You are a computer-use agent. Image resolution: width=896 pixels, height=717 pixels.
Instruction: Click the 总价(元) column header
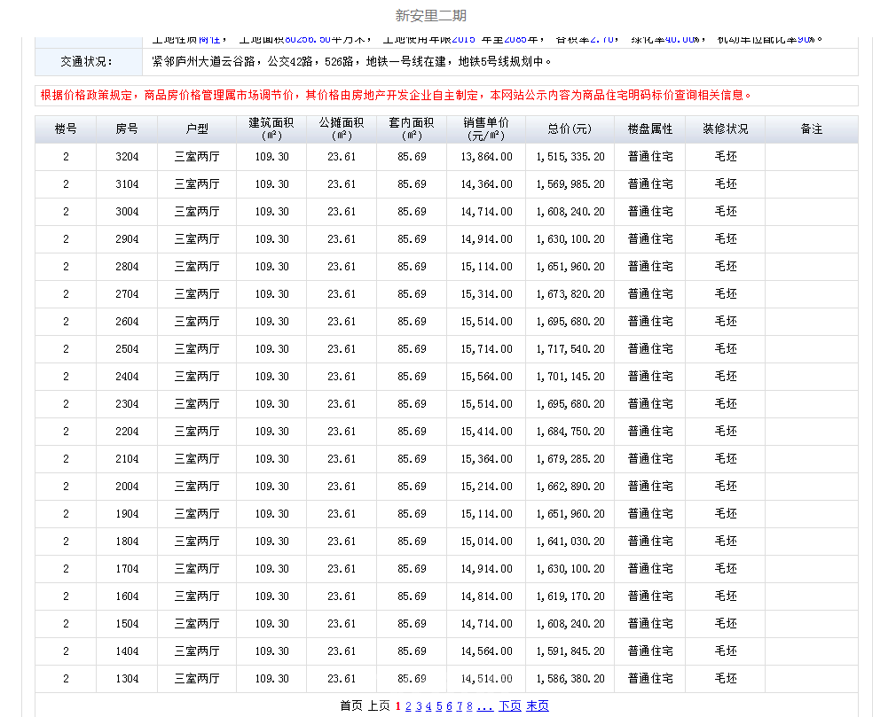(x=570, y=129)
